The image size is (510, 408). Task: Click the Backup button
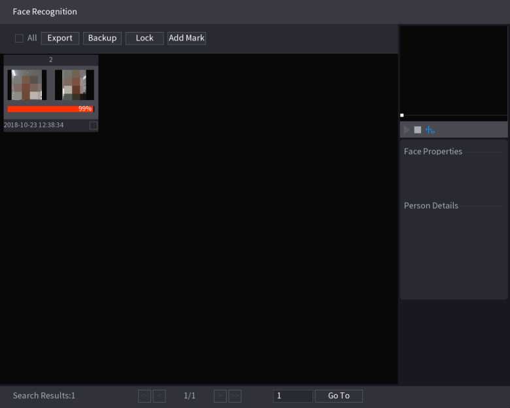102,38
